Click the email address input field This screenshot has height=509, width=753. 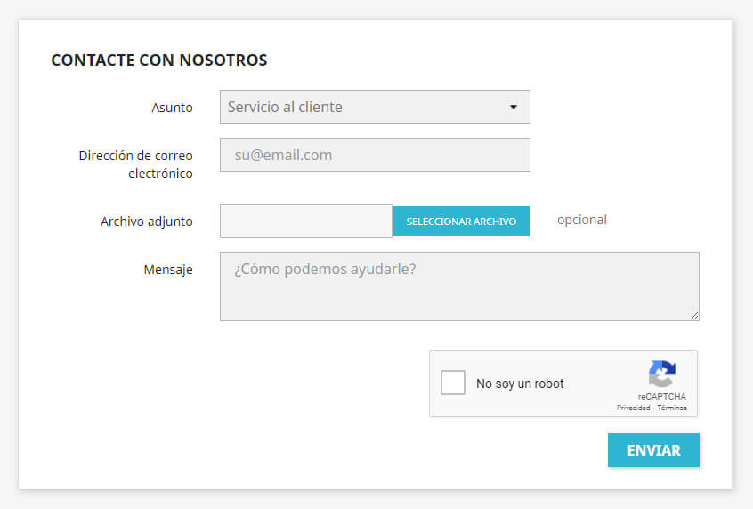[x=375, y=155]
